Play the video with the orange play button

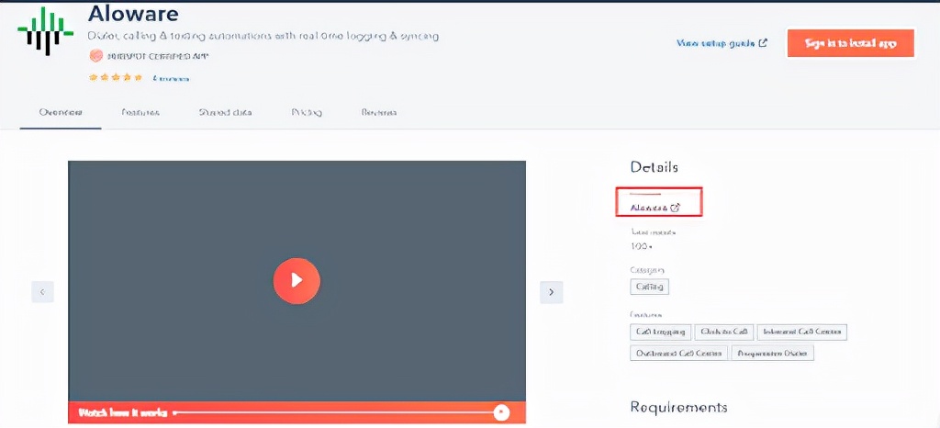(x=297, y=280)
